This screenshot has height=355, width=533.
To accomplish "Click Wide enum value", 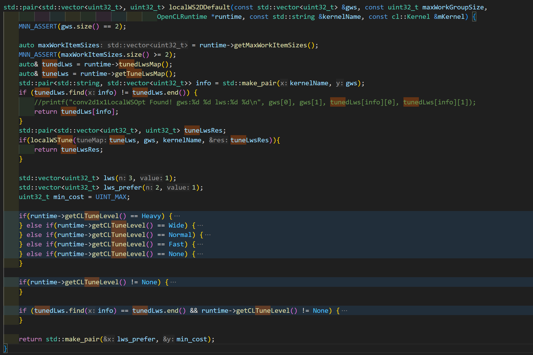I will 176,225.
